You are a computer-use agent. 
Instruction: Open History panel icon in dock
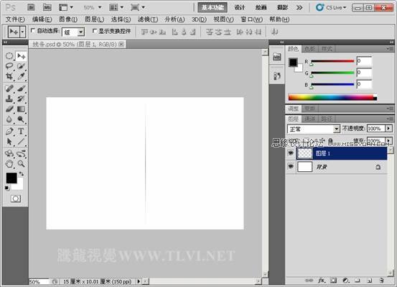(x=276, y=76)
